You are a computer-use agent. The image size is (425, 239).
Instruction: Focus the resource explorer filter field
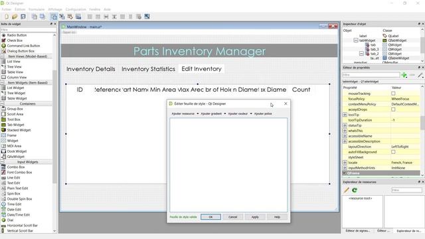[406, 190]
